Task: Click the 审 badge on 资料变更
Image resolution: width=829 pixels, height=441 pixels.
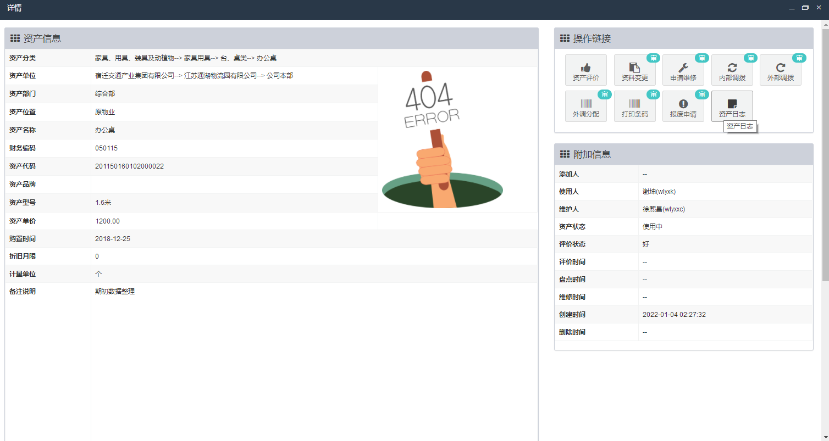Action: 654,58
